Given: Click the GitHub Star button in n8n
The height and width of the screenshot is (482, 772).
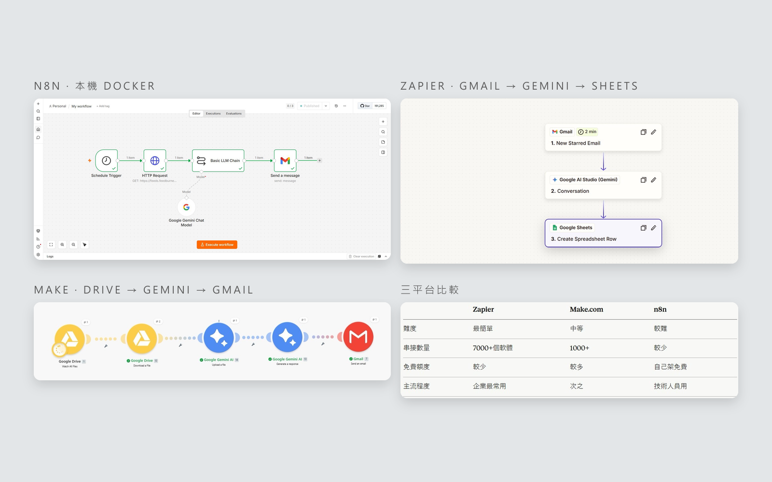Looking at the screenshot, I should click(x=365, y=106).
